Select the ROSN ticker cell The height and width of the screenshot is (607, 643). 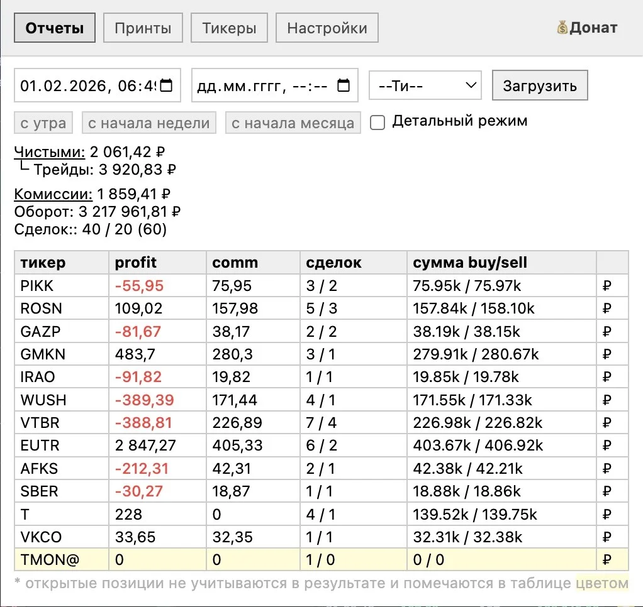[x=62, y=309]
